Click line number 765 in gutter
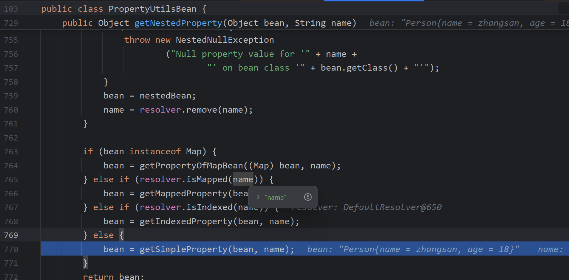569x280 pixels. coord(11,179)
